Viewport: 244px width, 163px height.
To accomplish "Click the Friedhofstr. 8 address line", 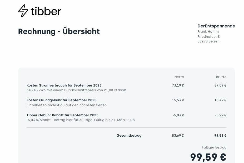I will click(x=208, y=36).
